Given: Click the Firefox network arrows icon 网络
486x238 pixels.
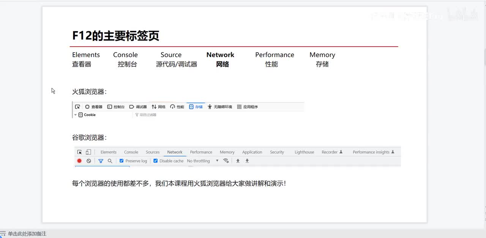Looking at the screenshot, I should click(x=154, y=107).
